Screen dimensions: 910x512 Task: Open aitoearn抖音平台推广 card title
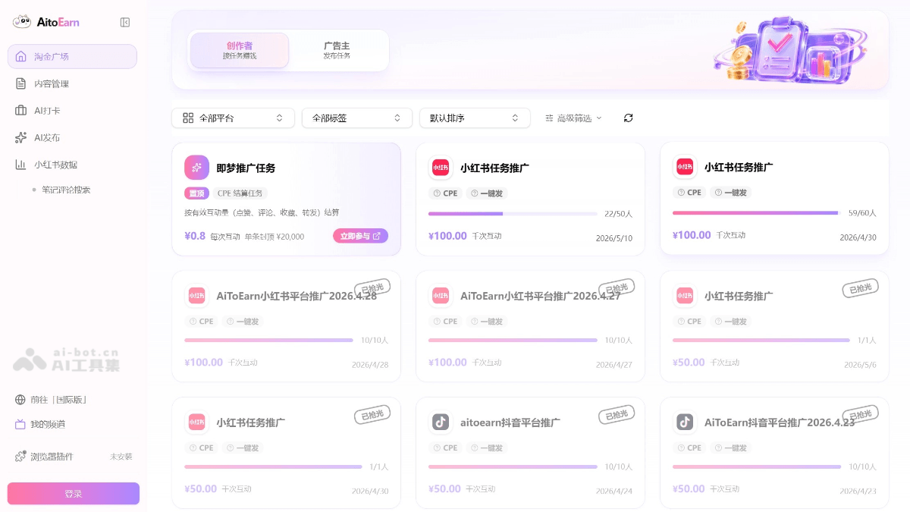(510, 422)
